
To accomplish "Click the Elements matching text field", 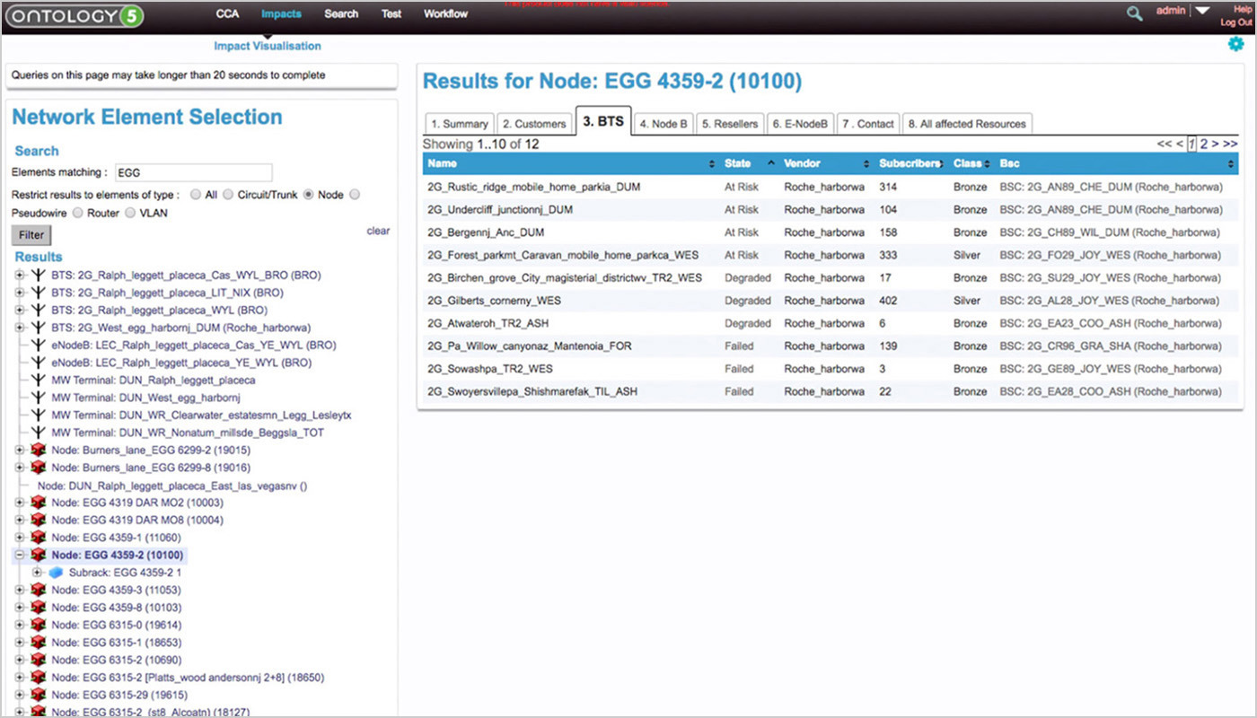I will (192, 172).
